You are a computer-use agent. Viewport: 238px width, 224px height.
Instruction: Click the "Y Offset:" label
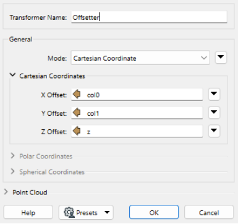(x=54, y=113)
